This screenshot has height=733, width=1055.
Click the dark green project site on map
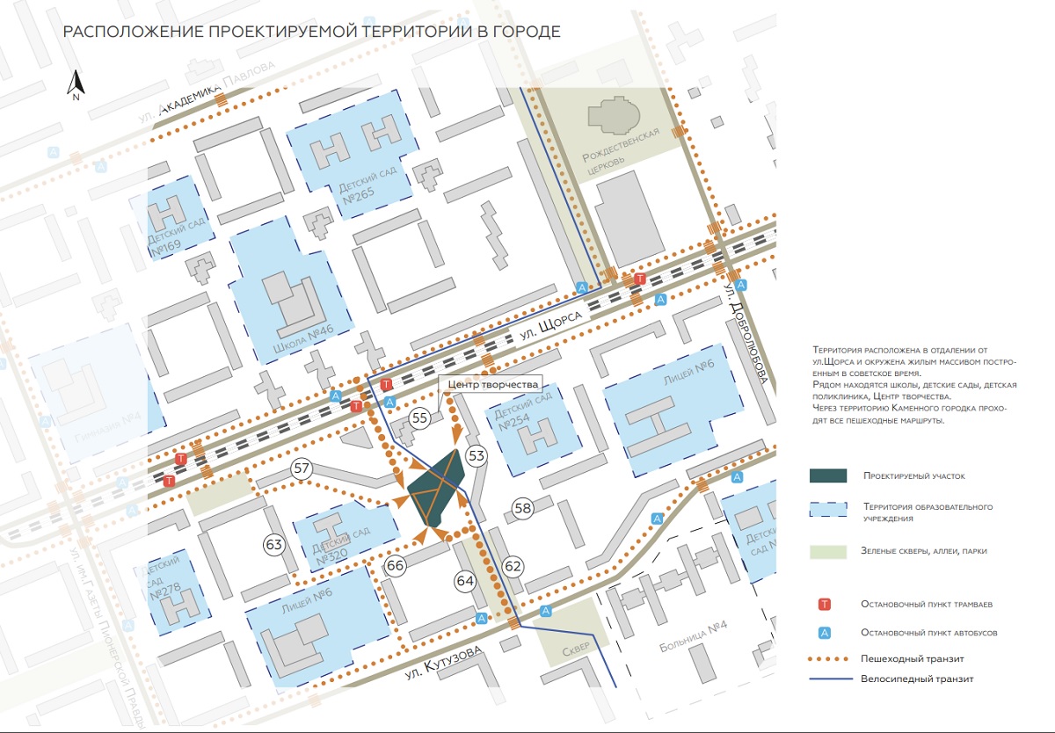[x=433, y=488]
